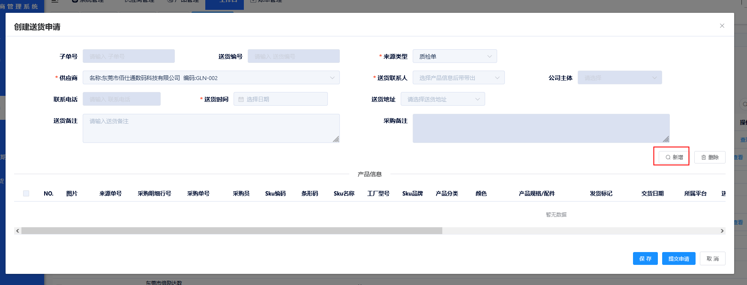Click resize handle of 送货备注 textarea
The image size is (747, 285).
tap(336, 139)
